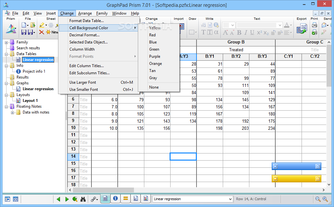Image resolution: width=334 pixels, height=207 pixels.
Task: Click the Export TXT XML icon
Action: (x=301, y=29)
